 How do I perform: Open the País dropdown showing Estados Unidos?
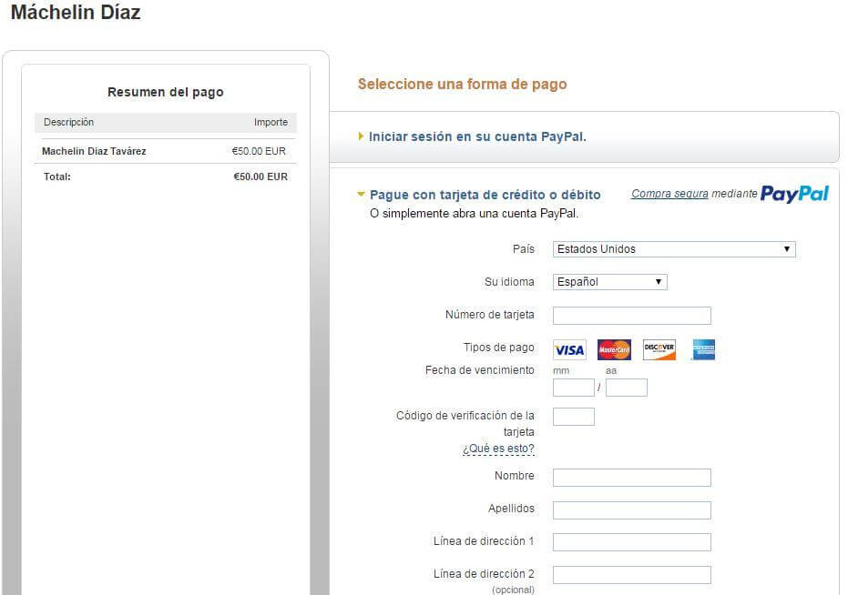pyautogui.click(x=674, y=249)
